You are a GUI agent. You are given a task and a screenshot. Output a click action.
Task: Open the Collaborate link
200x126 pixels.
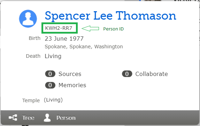152,74
